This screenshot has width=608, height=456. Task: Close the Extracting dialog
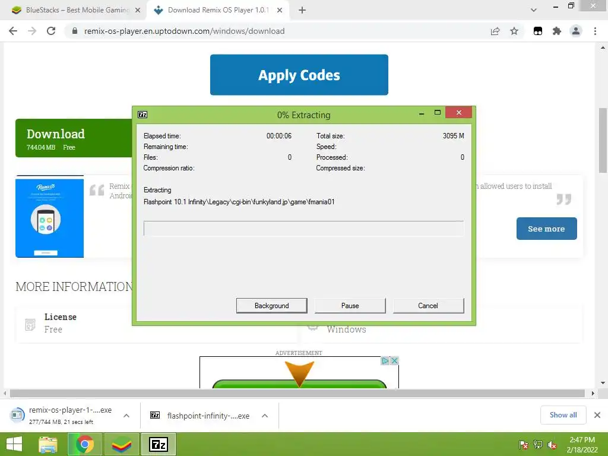click(x=459, y=112)
